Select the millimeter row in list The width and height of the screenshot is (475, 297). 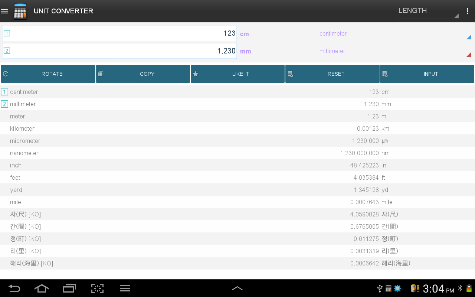tap(237, 104)
